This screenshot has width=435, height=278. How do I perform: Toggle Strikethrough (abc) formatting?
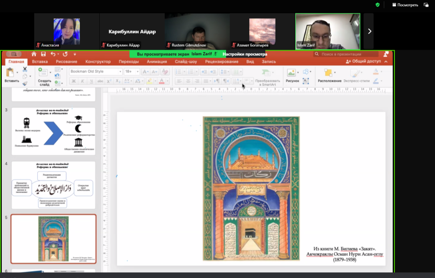point(100,81)
